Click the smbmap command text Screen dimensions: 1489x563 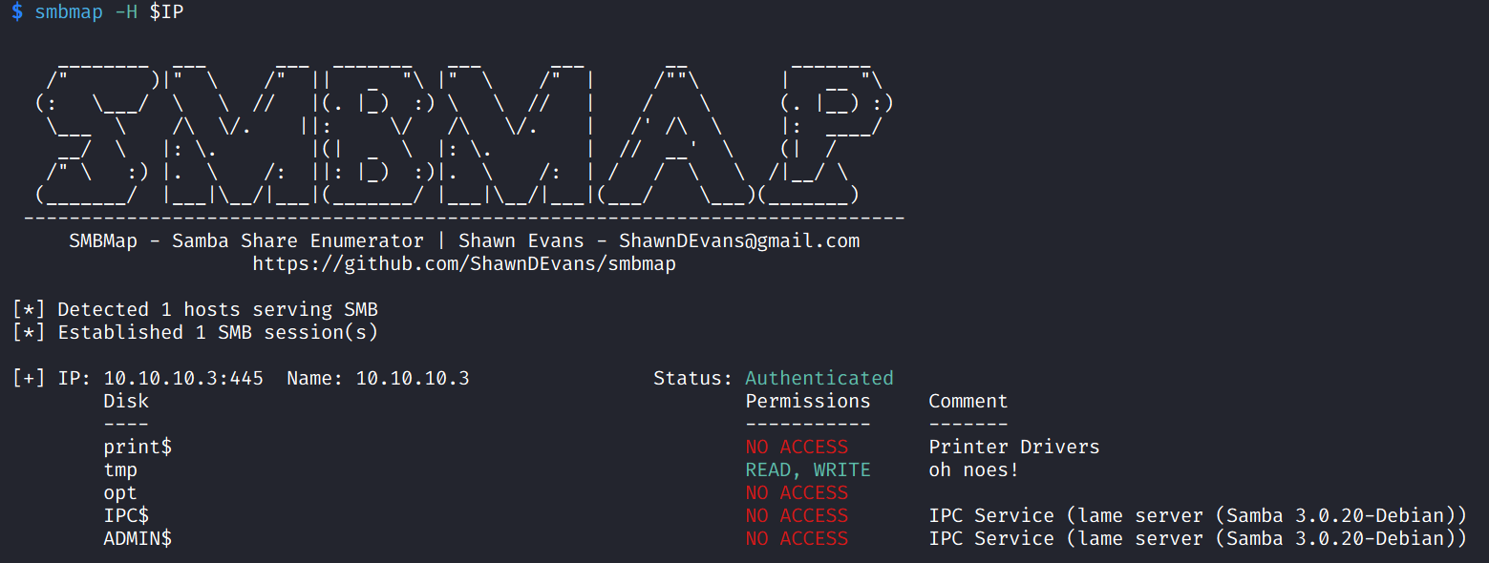coord(69,13)
